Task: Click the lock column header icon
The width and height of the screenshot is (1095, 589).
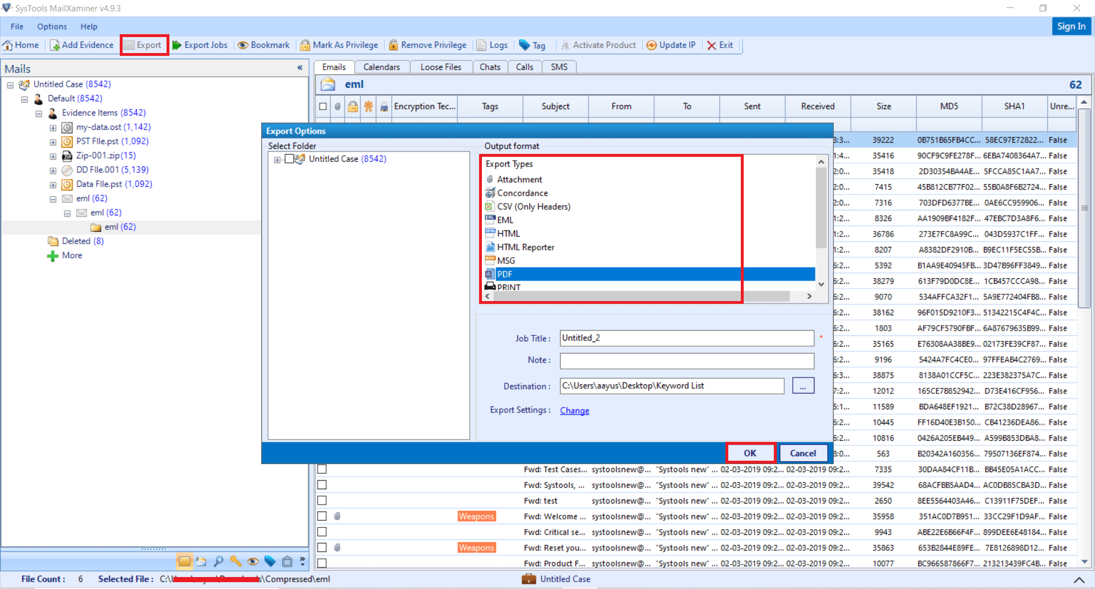Action: click(x=353, y=106)
